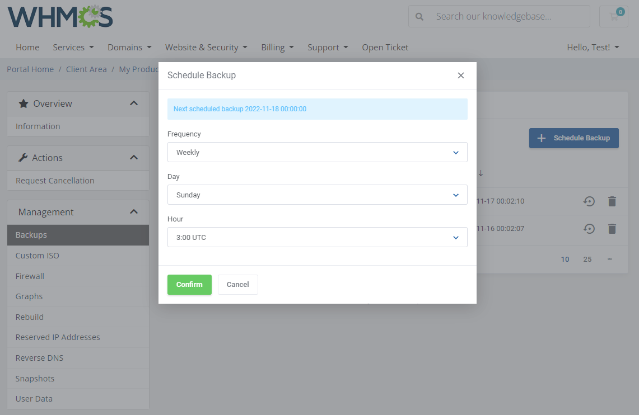Restore the 11-16 backup

[x=589, y=229]
